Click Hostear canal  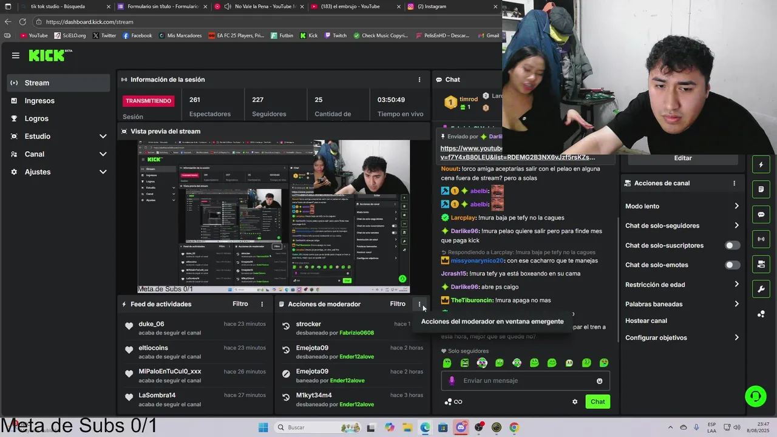(646, 320)
